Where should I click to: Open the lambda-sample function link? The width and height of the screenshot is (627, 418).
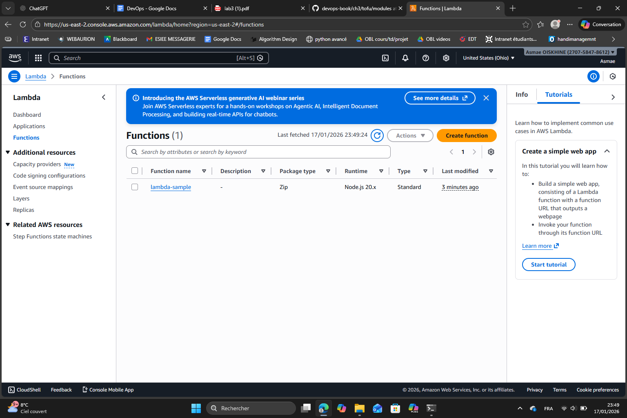(x=171, y=187)
